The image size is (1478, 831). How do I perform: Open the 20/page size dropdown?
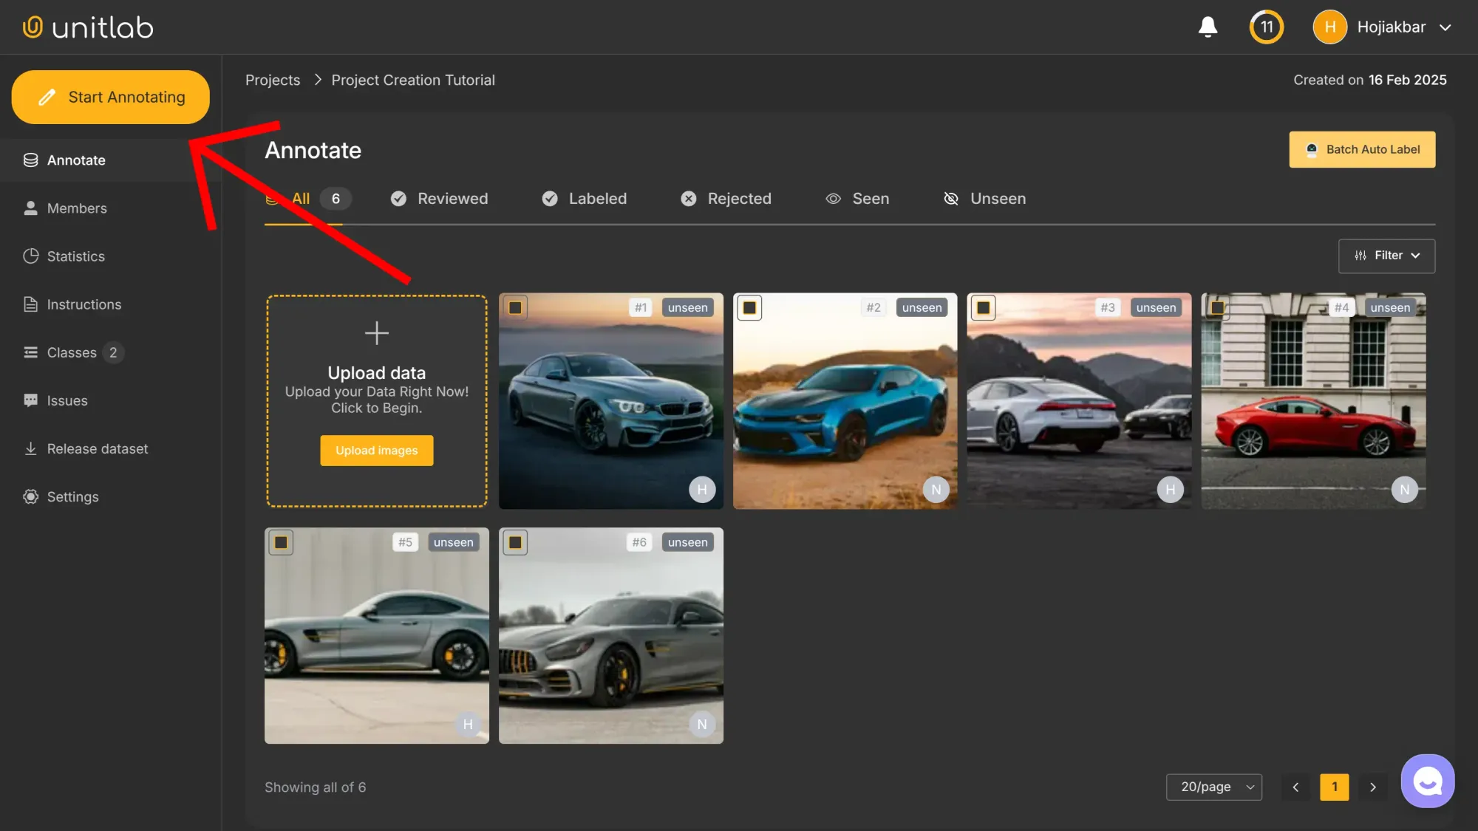coord(1213,787)
